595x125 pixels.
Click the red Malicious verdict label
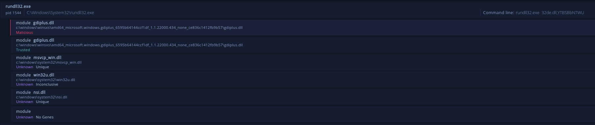click(25, 32)
